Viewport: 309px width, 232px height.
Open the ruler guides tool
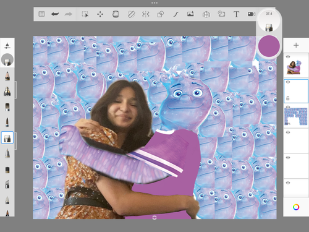(x=131, y=14)
